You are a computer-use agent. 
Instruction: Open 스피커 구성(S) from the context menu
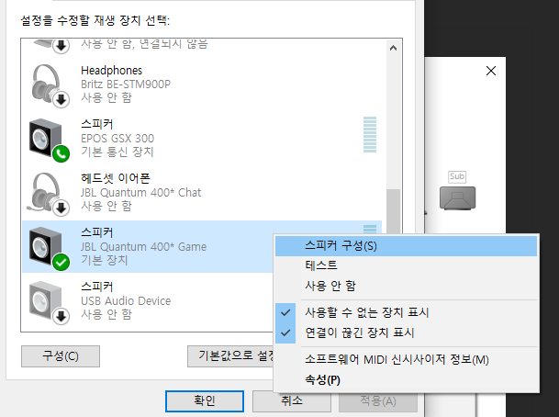pos(406,246)
